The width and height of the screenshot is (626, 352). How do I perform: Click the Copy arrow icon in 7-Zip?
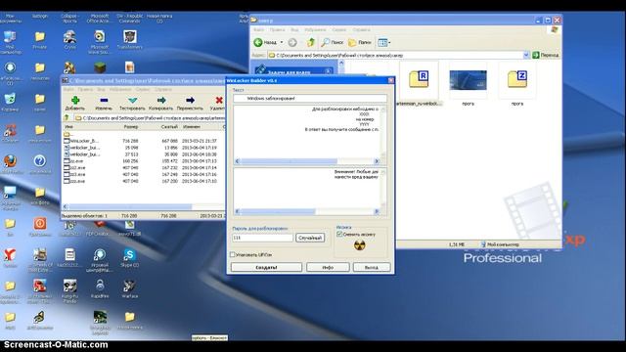point(161,100)
